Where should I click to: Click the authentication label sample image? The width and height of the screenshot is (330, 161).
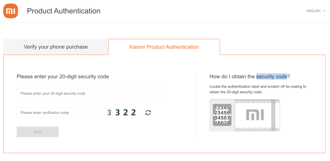pyautogui.click(x=245, y=115)
